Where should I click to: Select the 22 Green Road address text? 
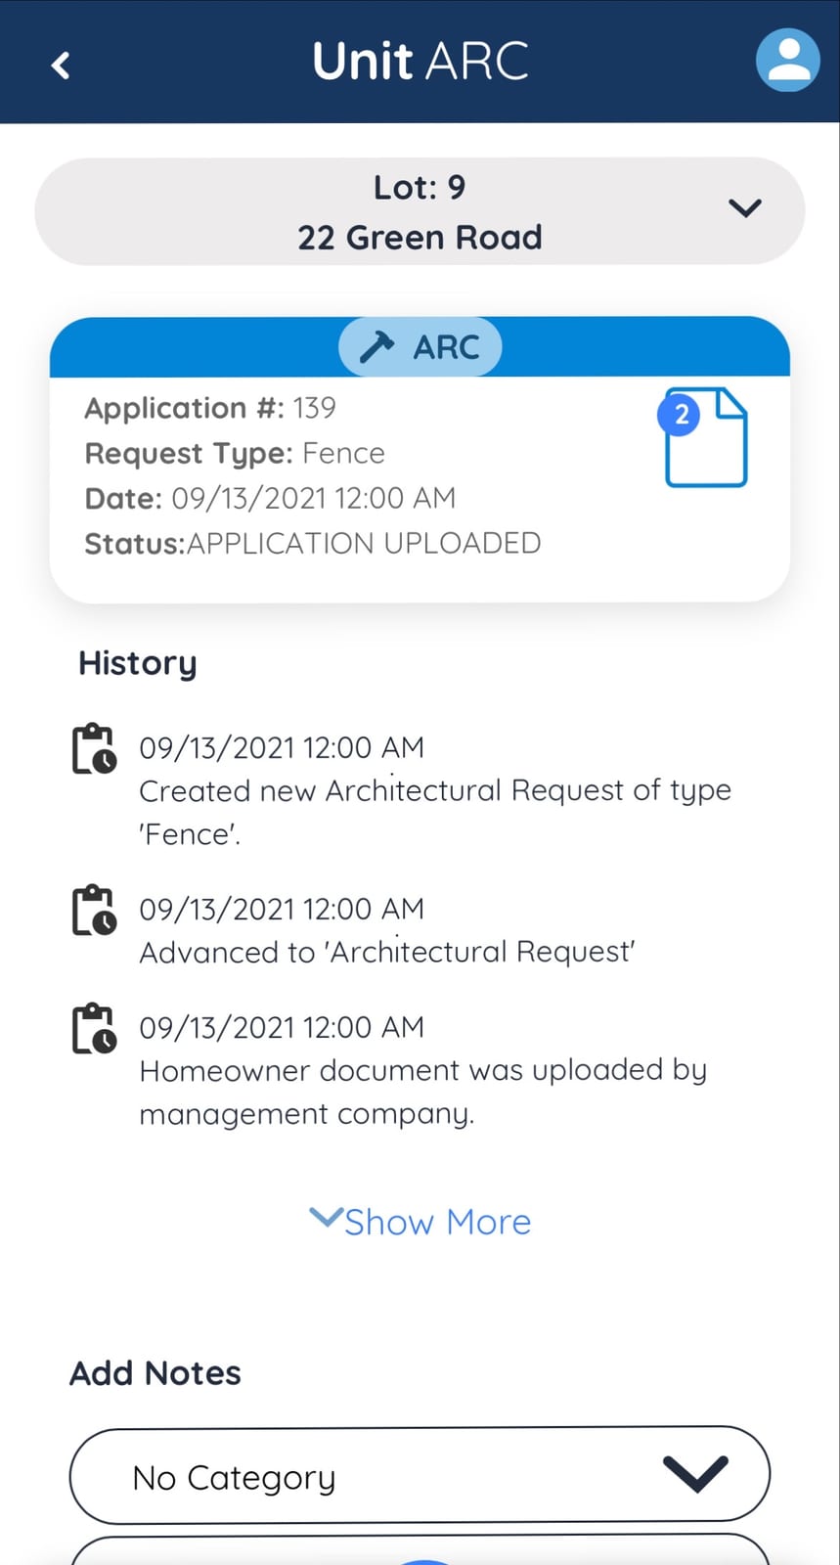tap(420, 237)
